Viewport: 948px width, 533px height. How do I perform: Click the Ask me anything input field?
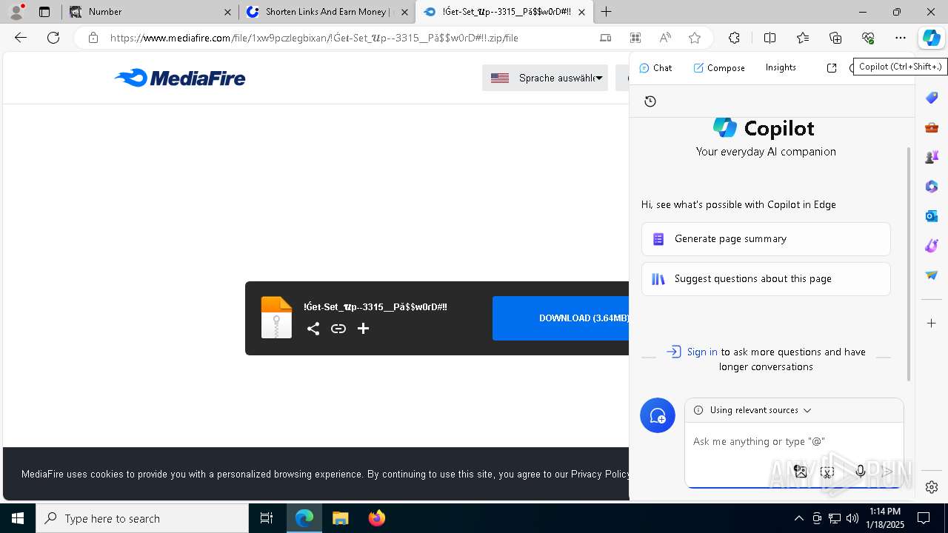794,441
